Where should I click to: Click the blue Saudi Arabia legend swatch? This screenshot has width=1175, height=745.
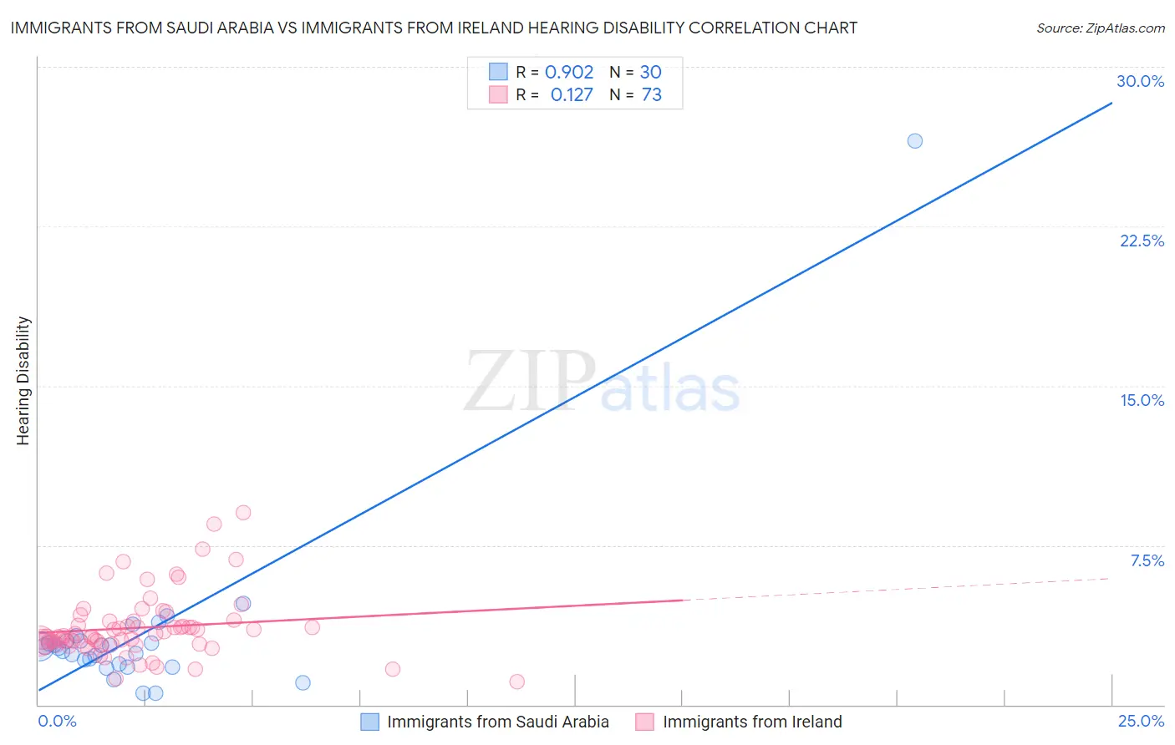369,722
